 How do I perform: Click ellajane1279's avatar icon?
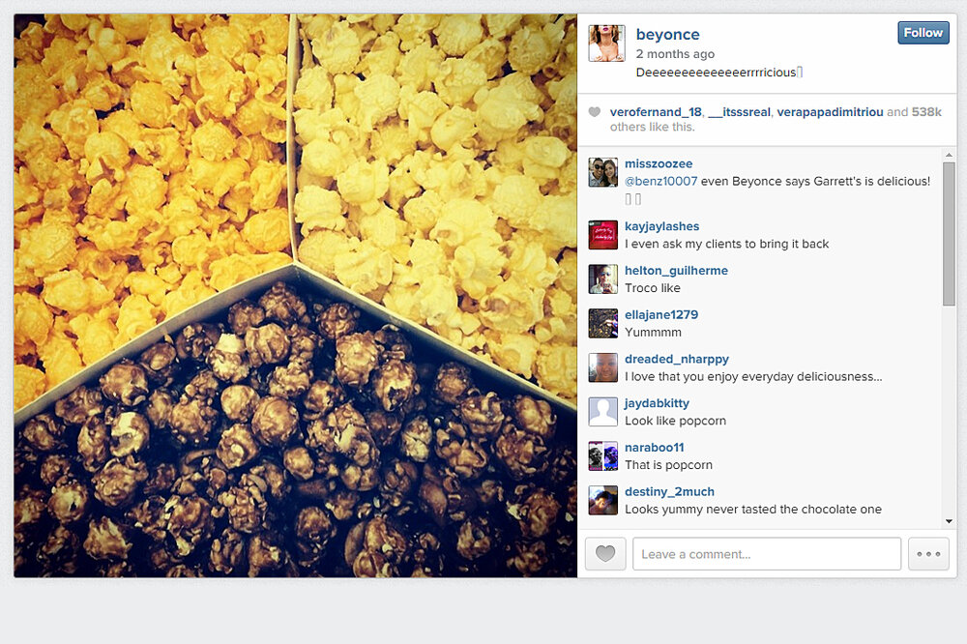click(x=603, y=323)
